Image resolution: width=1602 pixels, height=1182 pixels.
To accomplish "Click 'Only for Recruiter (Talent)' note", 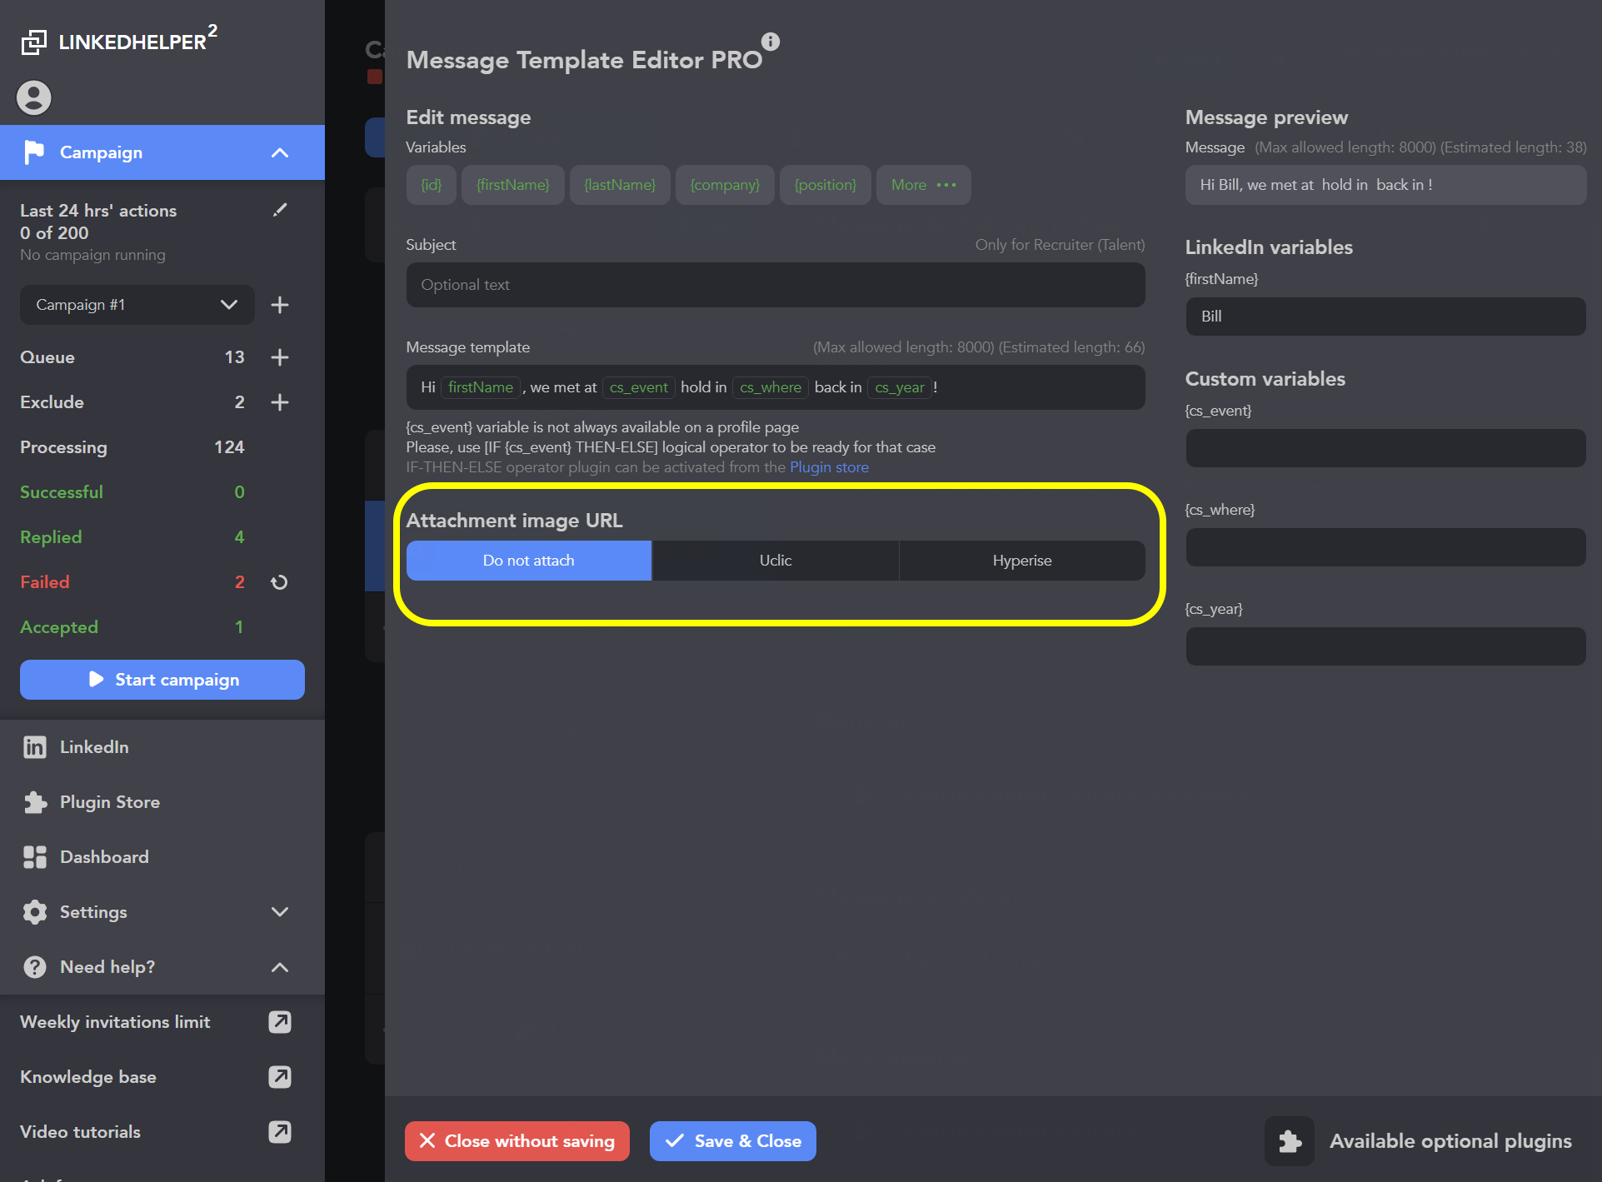I will [x=1060, y=245].
